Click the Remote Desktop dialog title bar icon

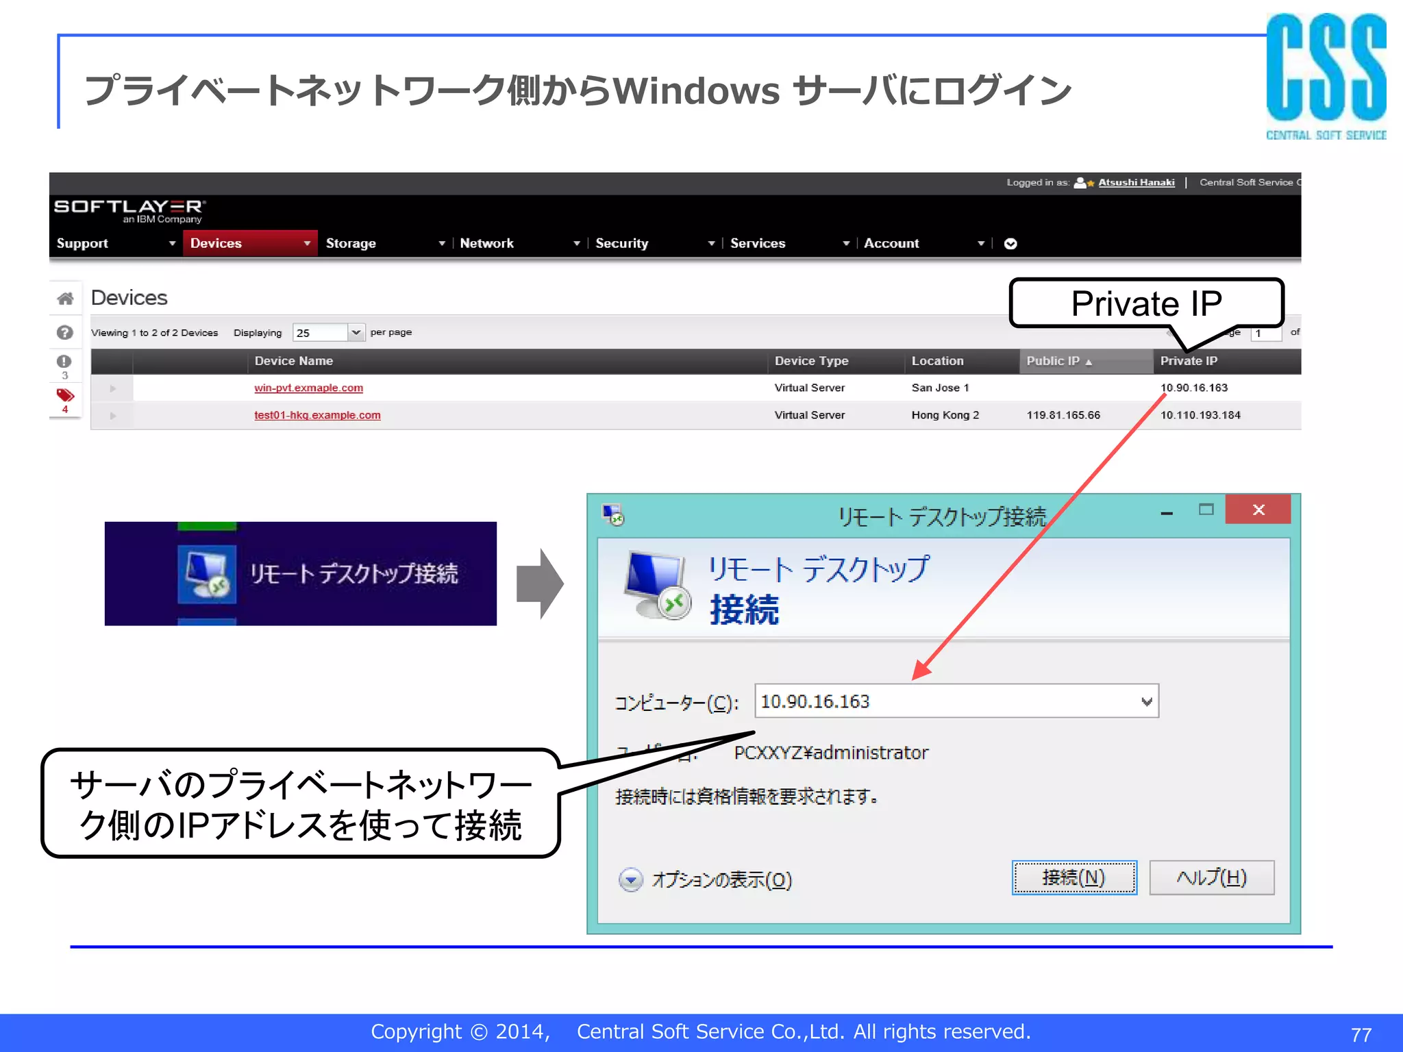[x=612, y=514]
